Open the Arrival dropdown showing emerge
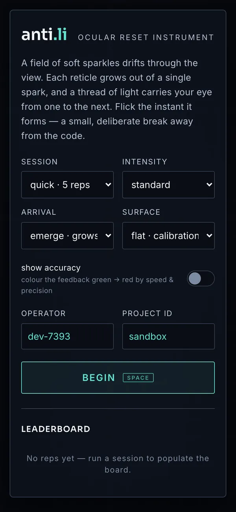Image resolution: width=236 pixels, height=512 pixels. (67, 236)
